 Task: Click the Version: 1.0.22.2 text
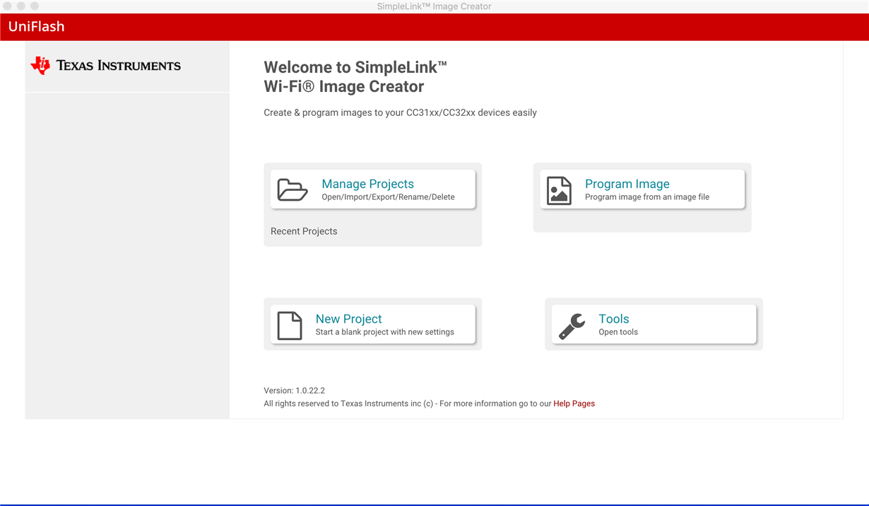pos(294,390)
